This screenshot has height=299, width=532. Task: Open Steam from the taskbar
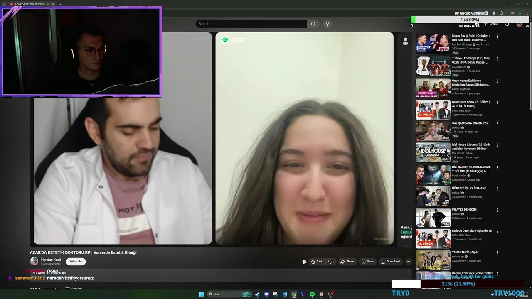257,294
